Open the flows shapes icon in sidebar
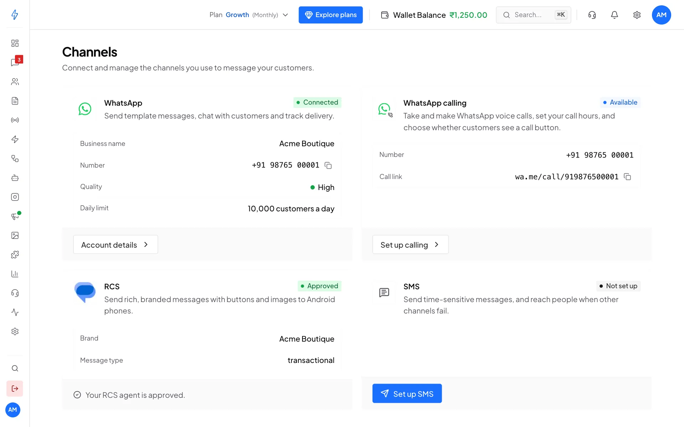Screen dimensions: 684x427 click(15, 158)
